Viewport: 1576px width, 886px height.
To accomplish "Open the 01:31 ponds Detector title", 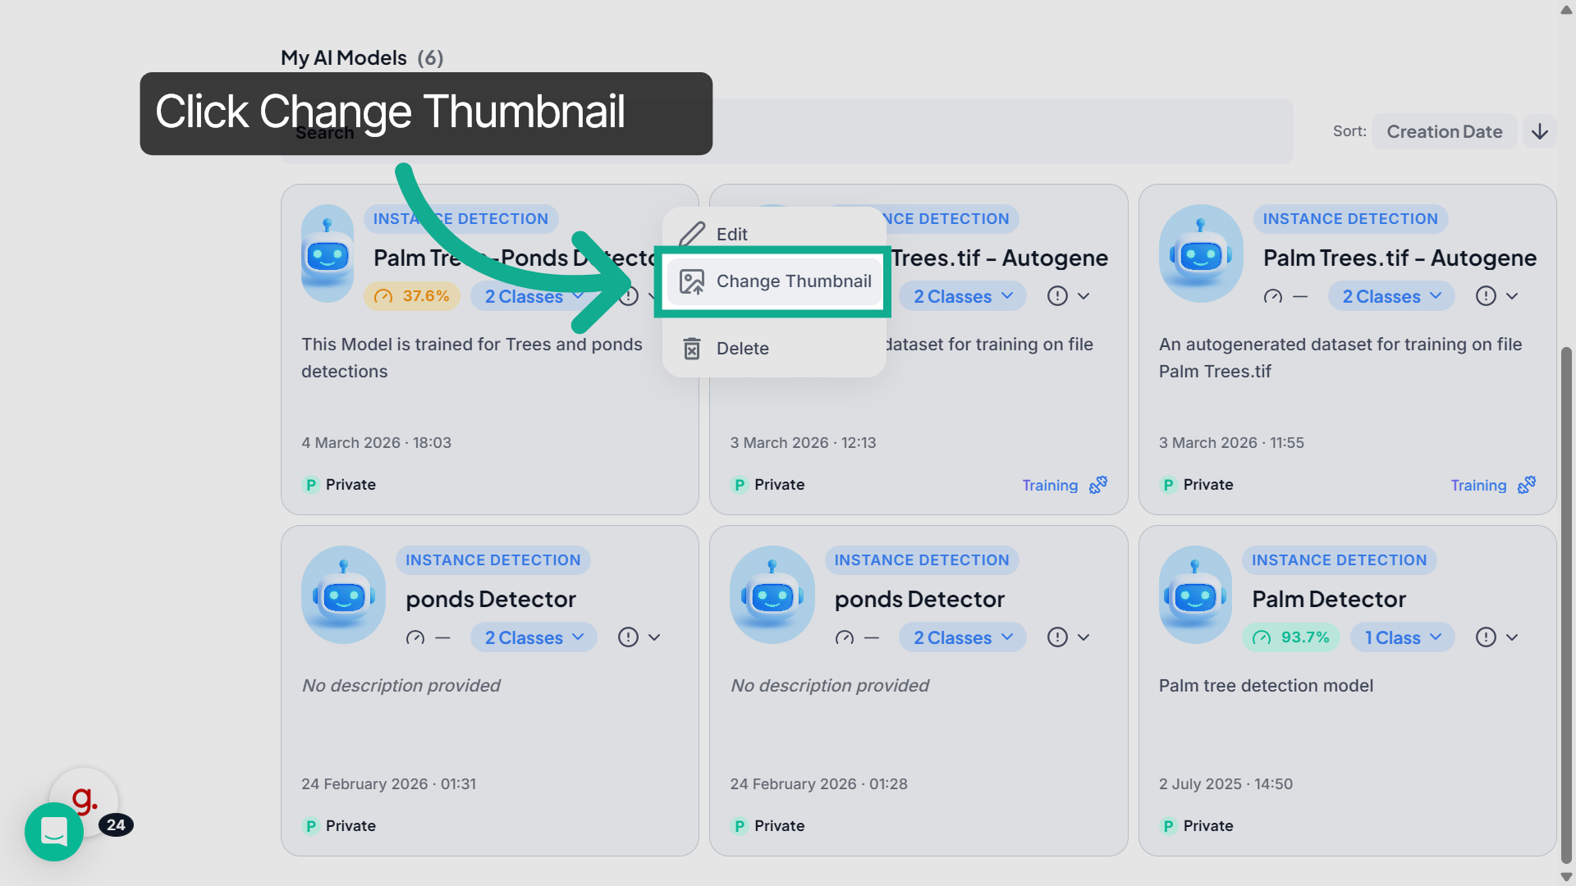I will click(491, 600).
